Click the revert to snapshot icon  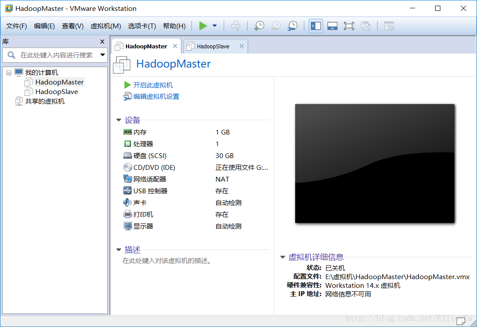[276, 26]
